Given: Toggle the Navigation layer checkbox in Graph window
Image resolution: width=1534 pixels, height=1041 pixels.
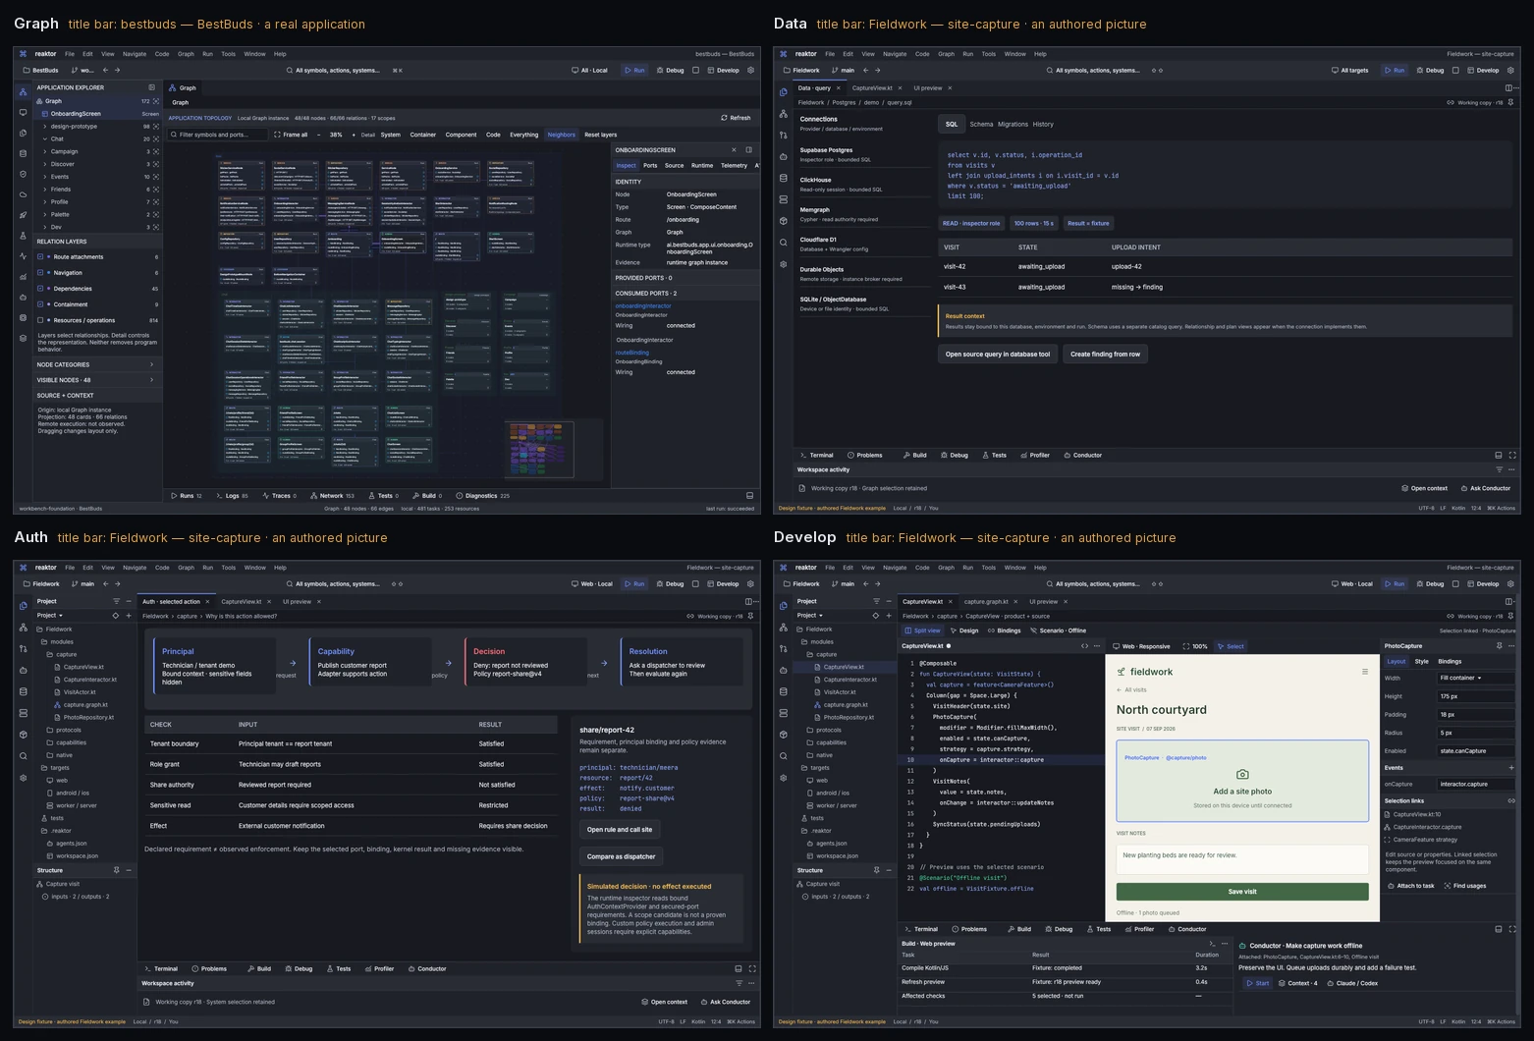Looking at the screenshot, I should [40, 273].
